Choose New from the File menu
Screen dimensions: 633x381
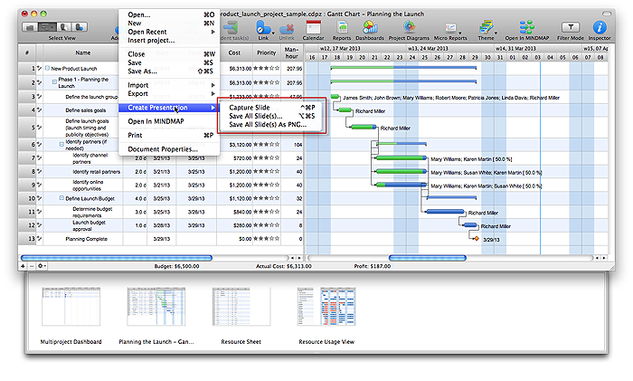169,24
